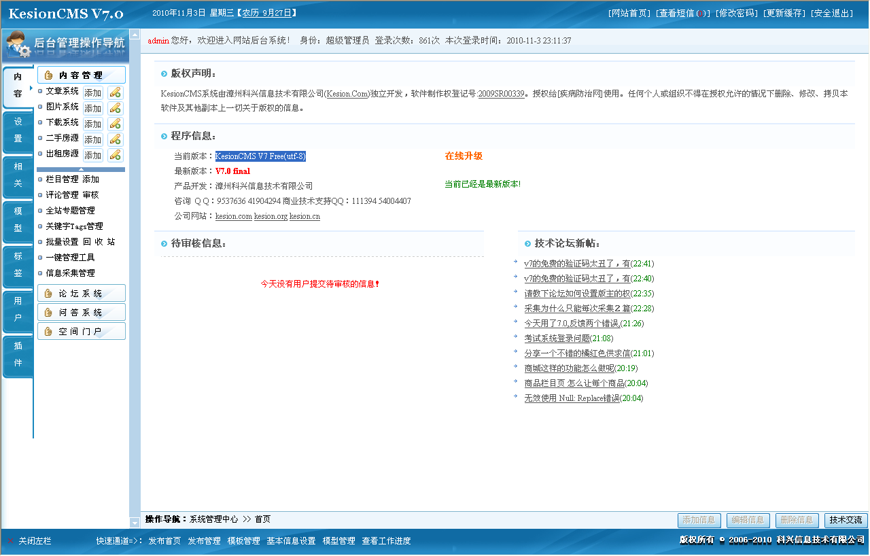Click the red X icon next to 关闭左栏
The width and height of the screenshot is (870, 556).
tap(11, 541)
